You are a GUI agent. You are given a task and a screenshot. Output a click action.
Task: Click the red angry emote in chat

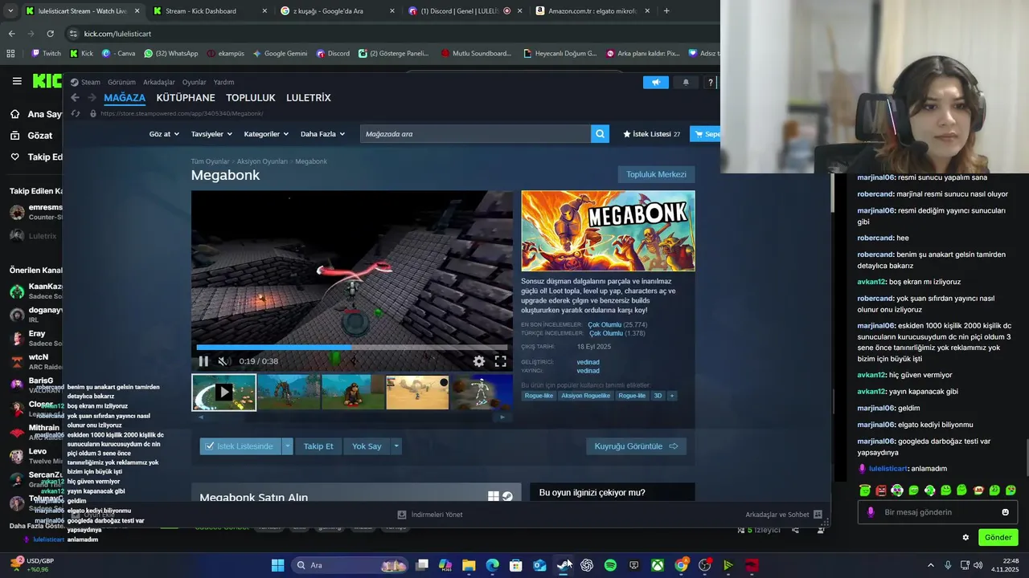tap(881, 490)
